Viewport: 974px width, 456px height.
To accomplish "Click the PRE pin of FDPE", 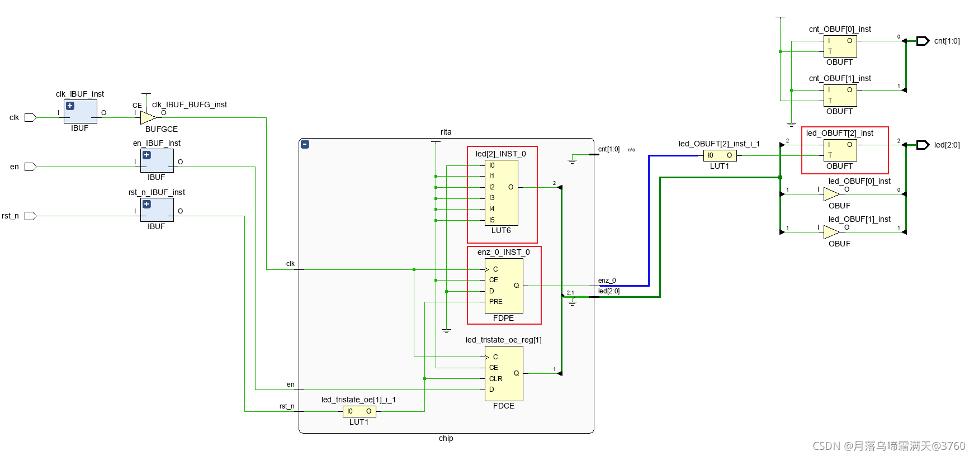I will click(x=496, y=302).
